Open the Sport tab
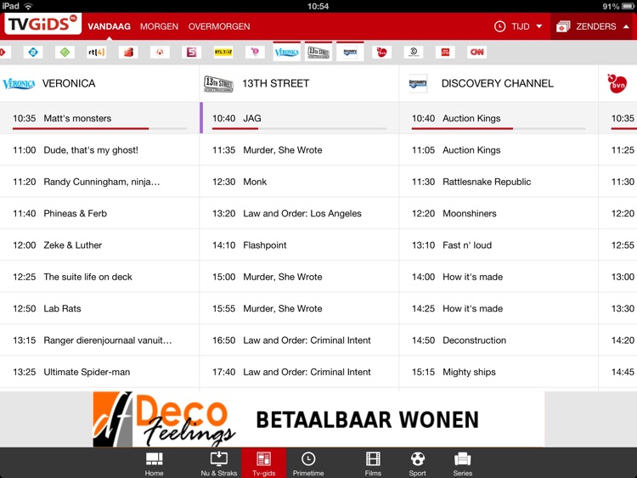The image size is (637, 478). pyautogui.click(x=418, y=464)
